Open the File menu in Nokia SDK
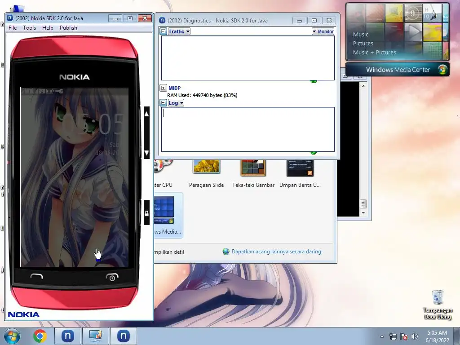Viewport: 460px width, 345px height. tap(13, 27)
